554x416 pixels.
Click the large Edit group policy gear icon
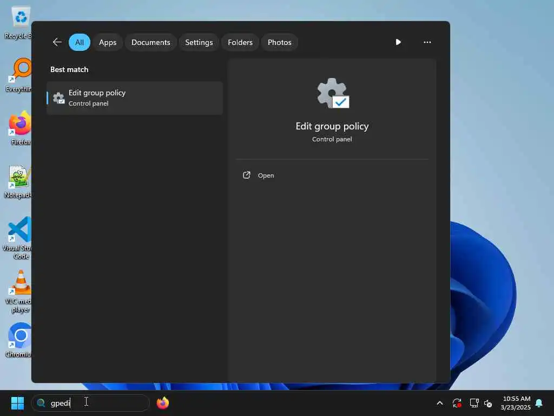point(333,93)
